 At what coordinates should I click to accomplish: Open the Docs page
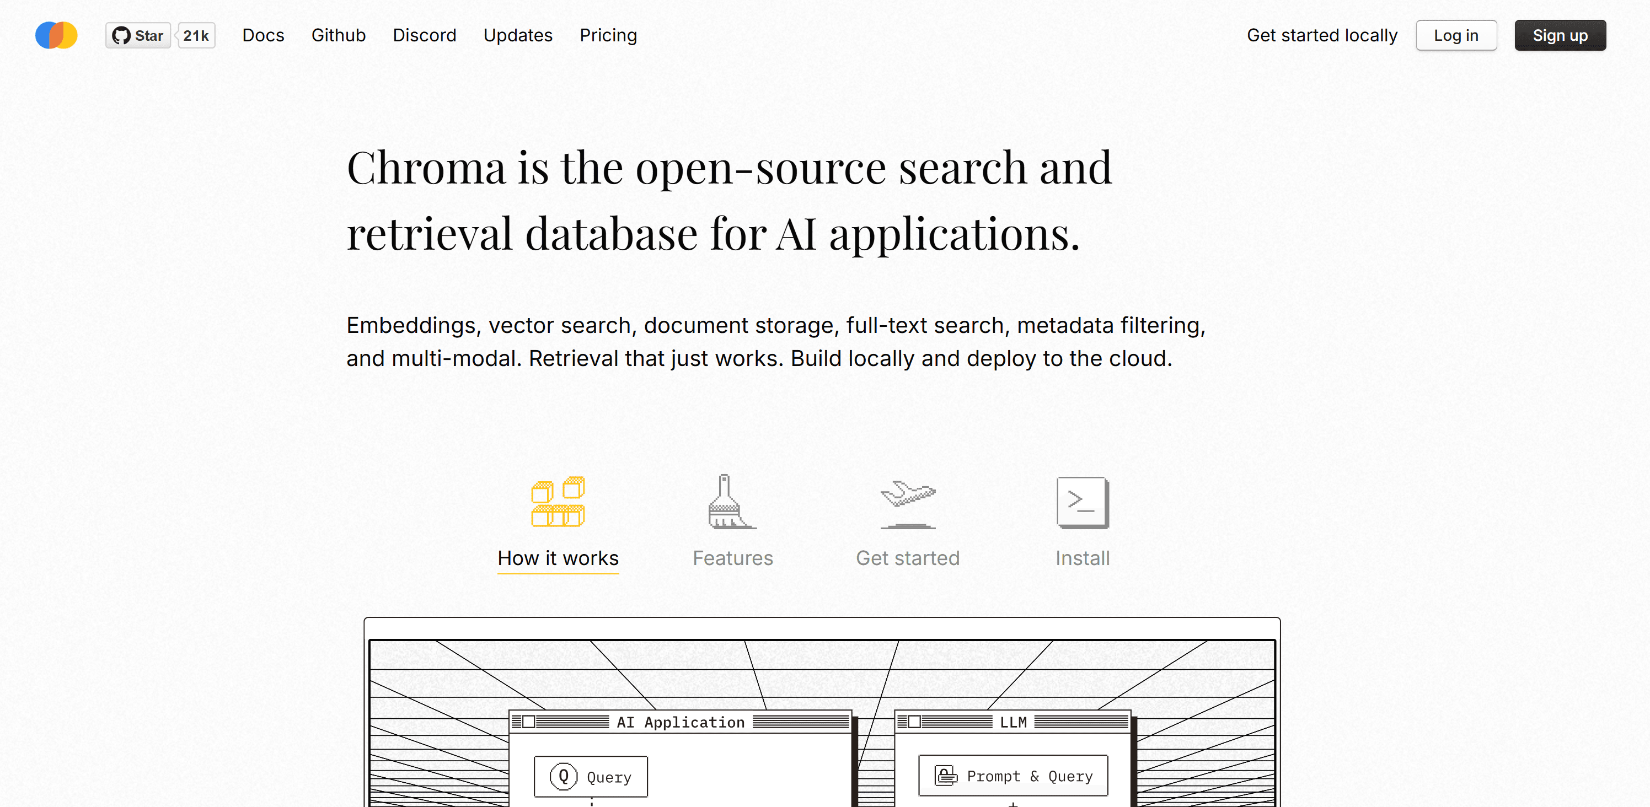point(262,35)
